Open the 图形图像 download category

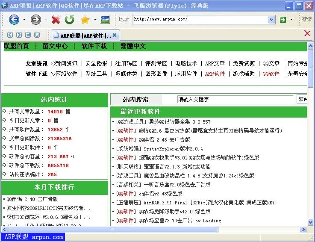tap(156, 74)
